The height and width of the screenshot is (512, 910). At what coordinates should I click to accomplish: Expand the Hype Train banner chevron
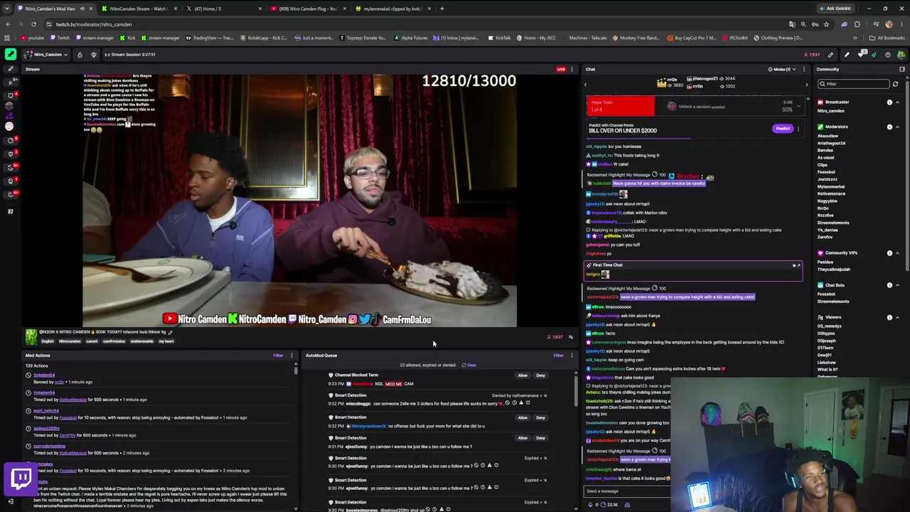(x=798, y=106)
